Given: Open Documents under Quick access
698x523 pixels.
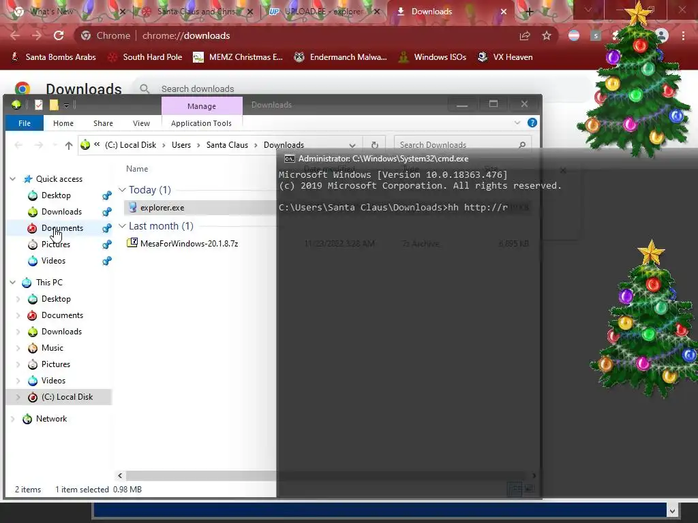Looking at the screenshot, I should [x=62, y=228].
